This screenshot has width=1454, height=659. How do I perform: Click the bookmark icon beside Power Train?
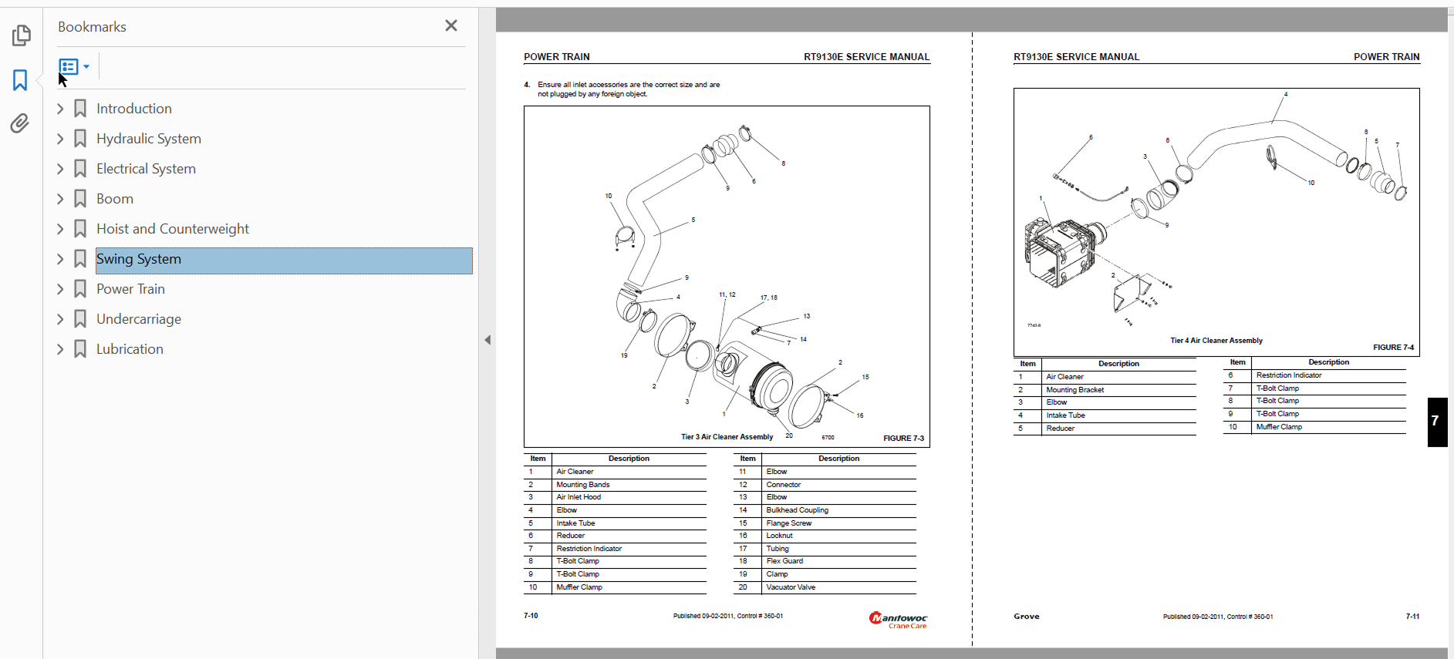coord(80,289)
